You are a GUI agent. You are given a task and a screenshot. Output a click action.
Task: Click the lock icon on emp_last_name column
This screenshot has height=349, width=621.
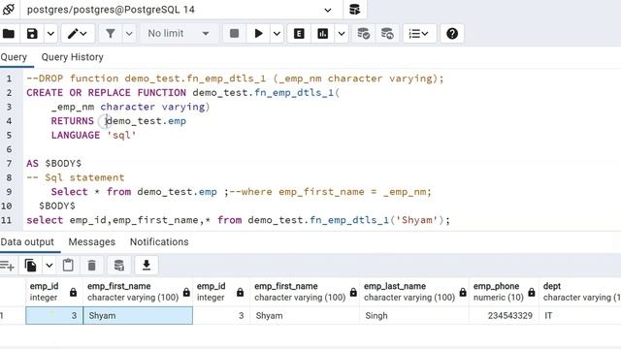pos(463,293)
